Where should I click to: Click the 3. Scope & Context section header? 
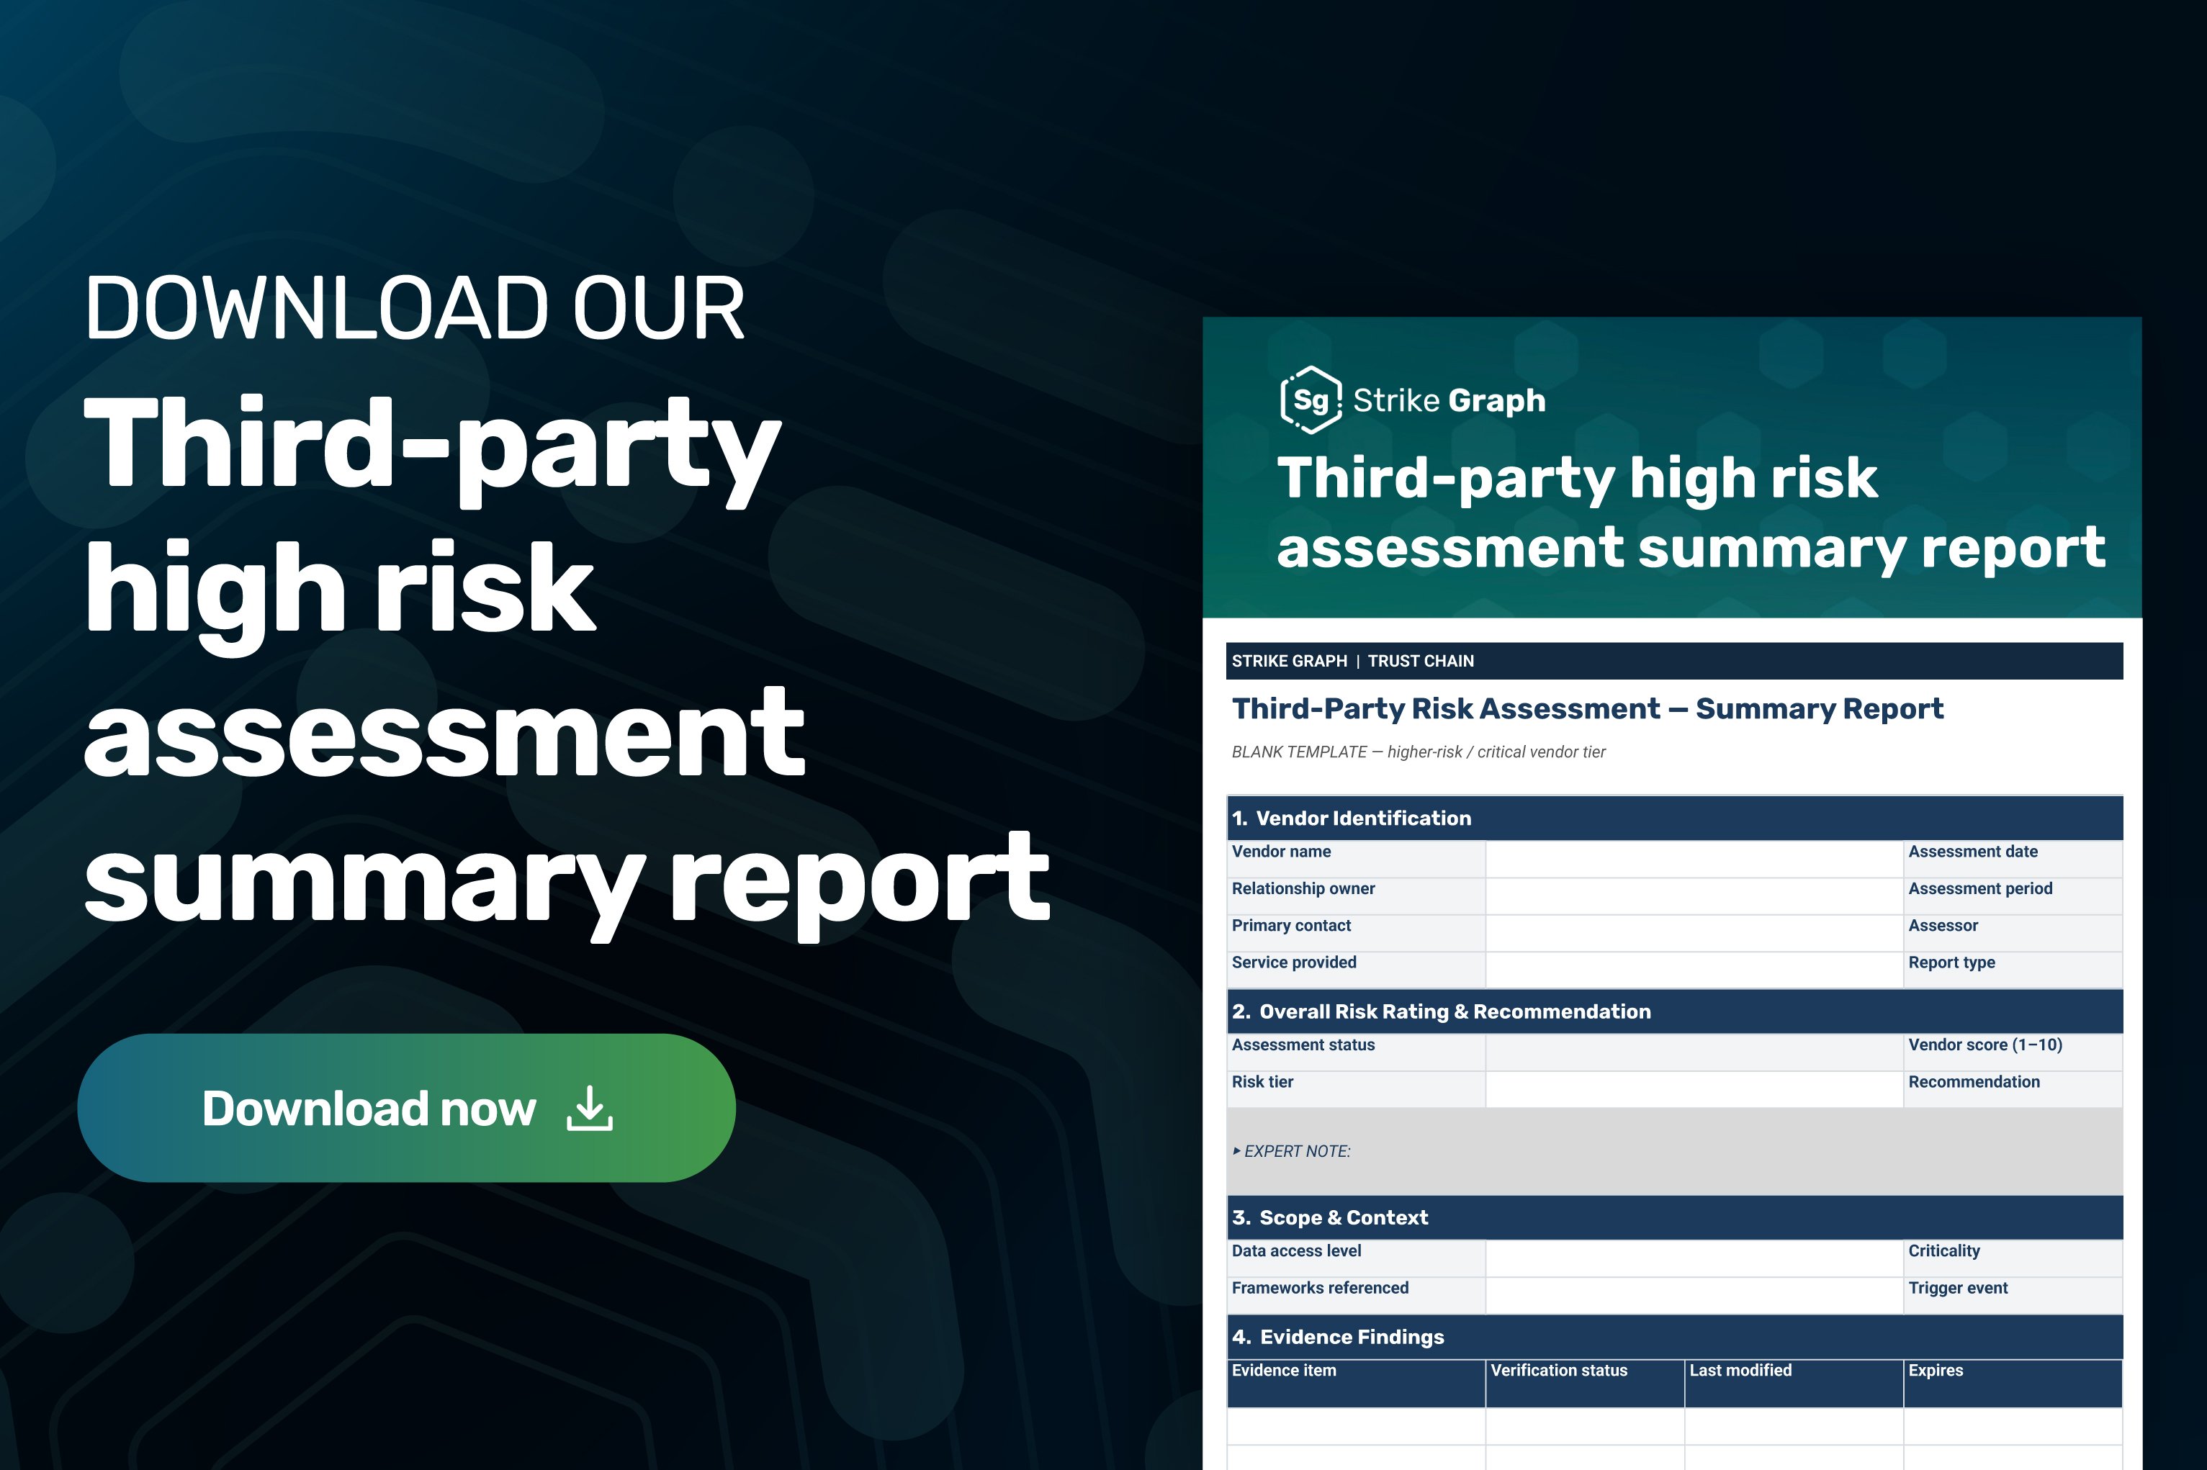[1674, 1218]
